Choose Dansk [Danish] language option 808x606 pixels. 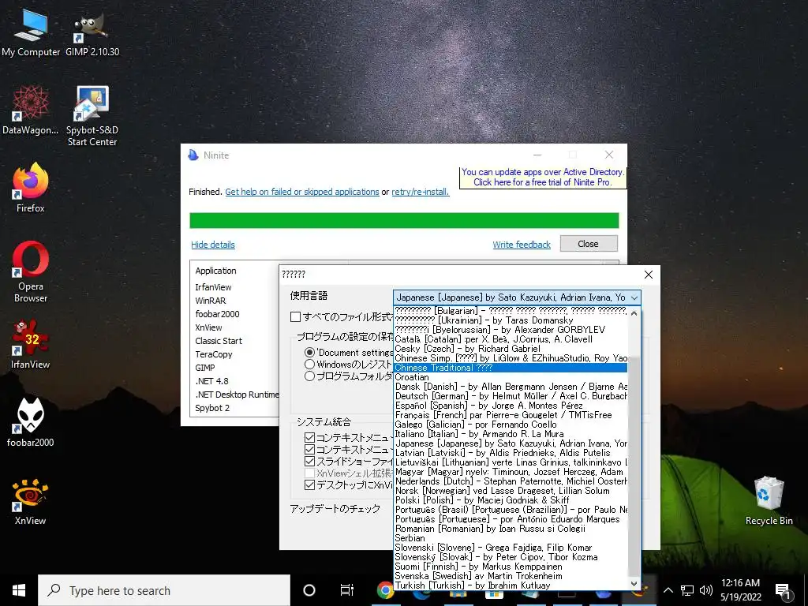[511, 387]
